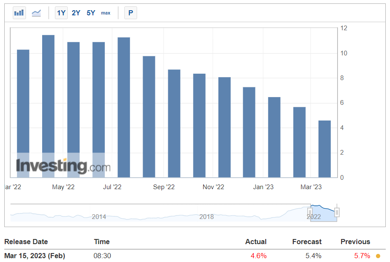390x262 pixels.
Task: Click the last bar after Mar '23
Action: click(324, 149)
